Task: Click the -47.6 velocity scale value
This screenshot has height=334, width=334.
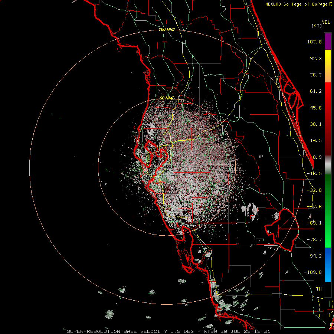Action: click(314, 206)
